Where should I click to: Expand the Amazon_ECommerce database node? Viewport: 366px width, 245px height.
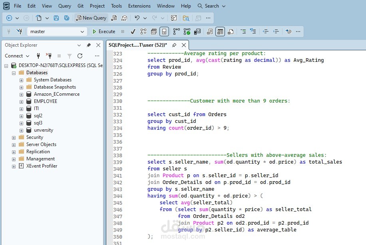(x=21, y=94)
